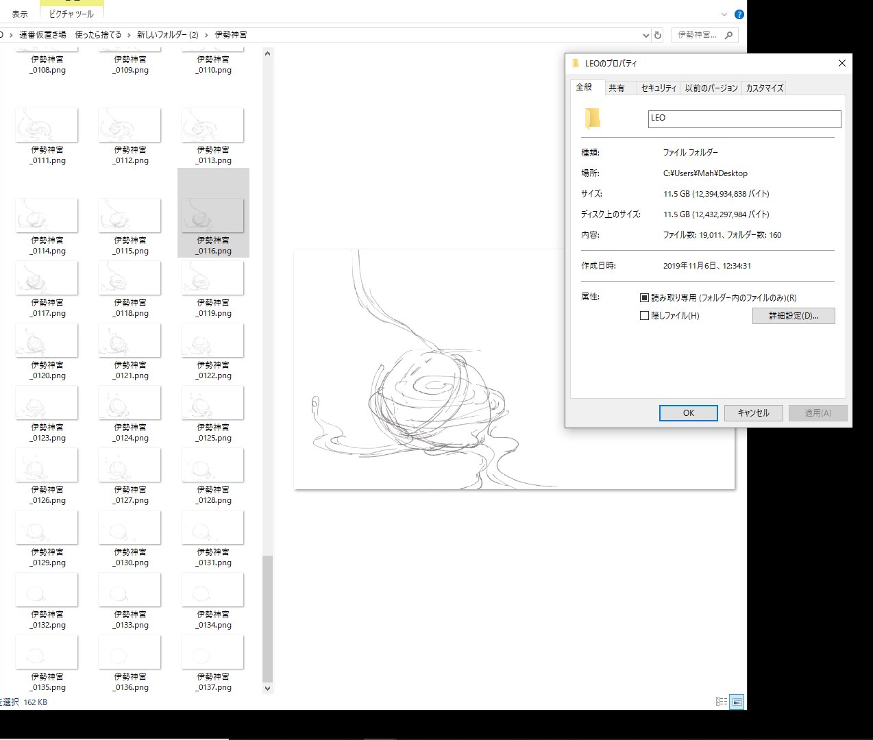Open the address bar history dropdown
Image resolution: width=873 pixels, height=740 pixels.
[x=645, y=35]
